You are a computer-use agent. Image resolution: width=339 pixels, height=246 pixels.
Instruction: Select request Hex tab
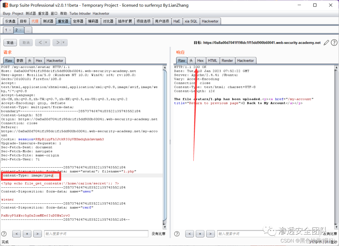coord(39,60)
